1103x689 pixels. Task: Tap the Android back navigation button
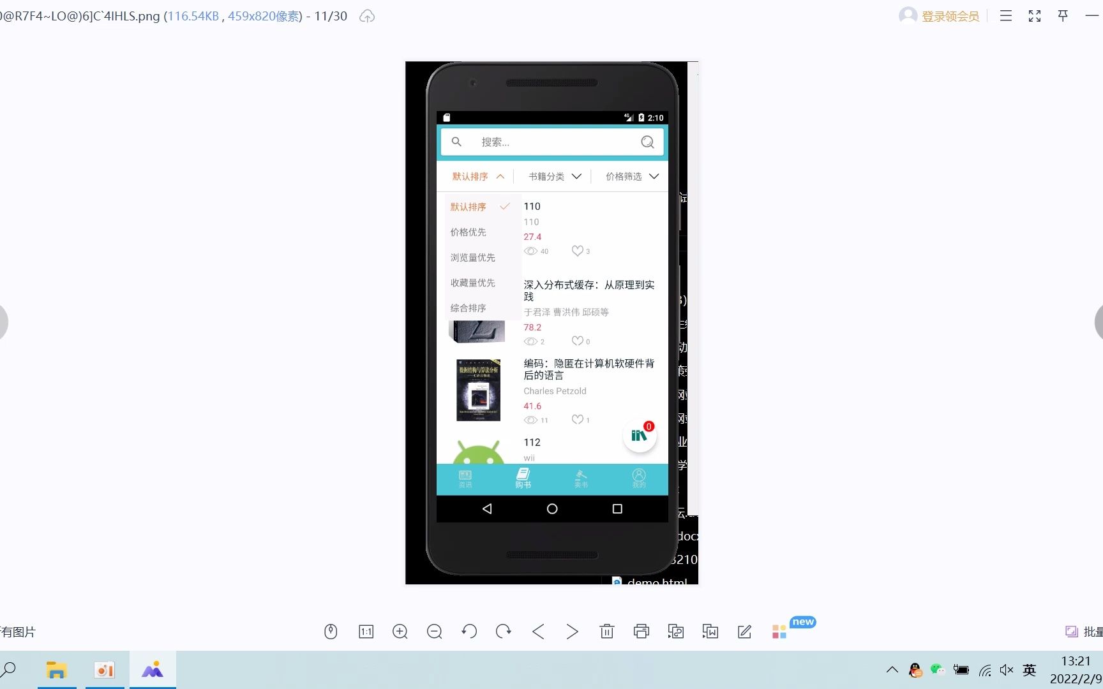(487, 508)
